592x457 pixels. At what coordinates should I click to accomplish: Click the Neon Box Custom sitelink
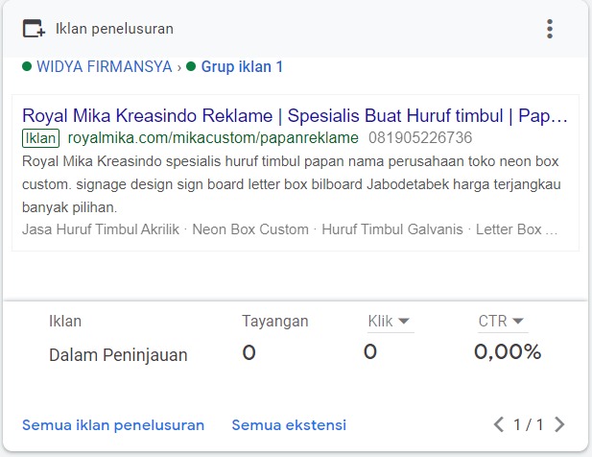250,229
